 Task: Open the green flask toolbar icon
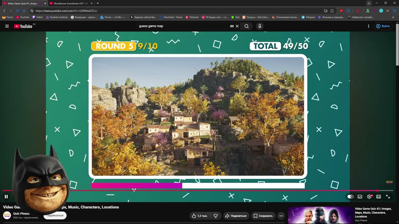[x=368, y=11]
